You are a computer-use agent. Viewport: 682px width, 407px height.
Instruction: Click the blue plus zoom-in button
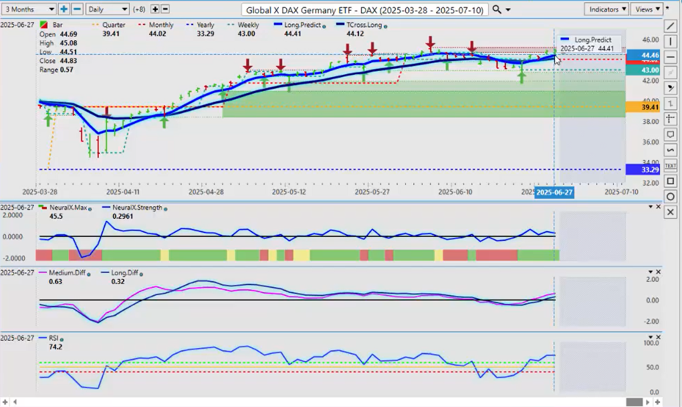click(64, 9)
